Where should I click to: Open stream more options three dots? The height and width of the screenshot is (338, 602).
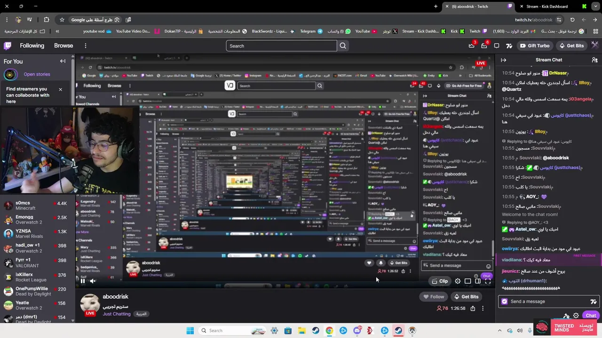(483, 308)
